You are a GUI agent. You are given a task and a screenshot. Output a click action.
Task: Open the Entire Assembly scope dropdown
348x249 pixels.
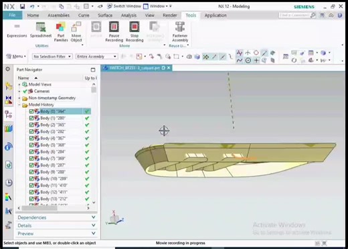[96, 57]
